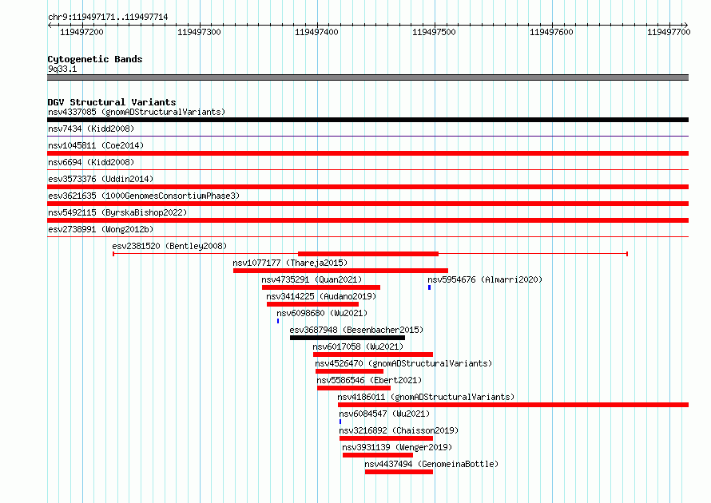Click ruler position 119497700
Screen dimensions: 711x503
coord(669,32)
